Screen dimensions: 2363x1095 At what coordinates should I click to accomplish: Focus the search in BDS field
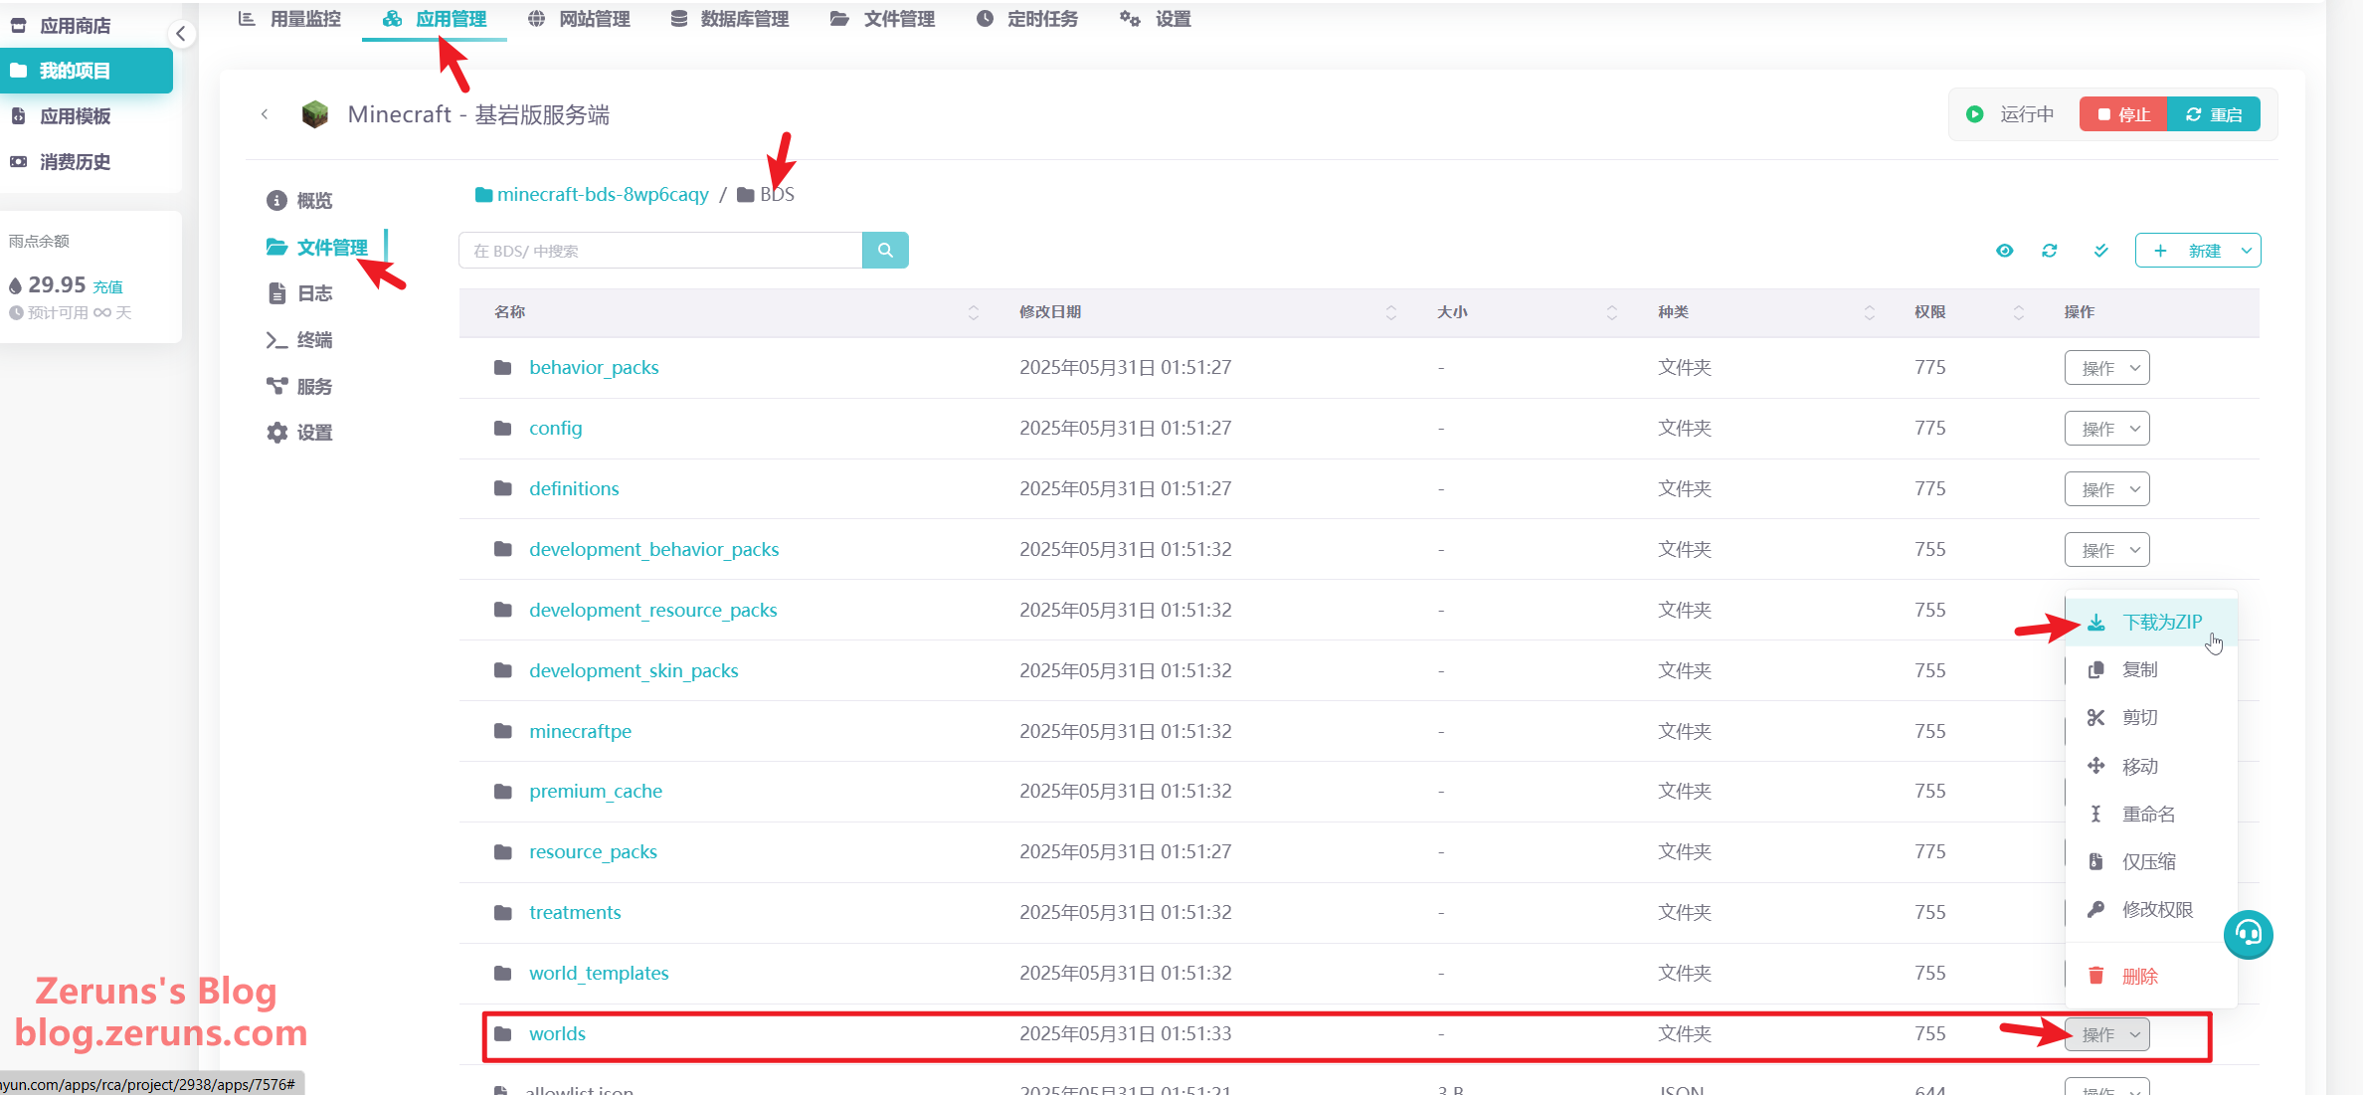(x=660, y=251)
